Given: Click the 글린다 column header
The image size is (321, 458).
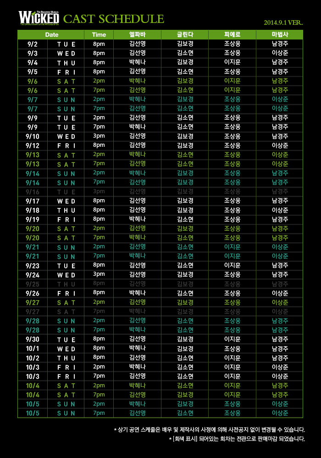Looking at the screenshot, I should pyautogui.click(x=185, y=34).
